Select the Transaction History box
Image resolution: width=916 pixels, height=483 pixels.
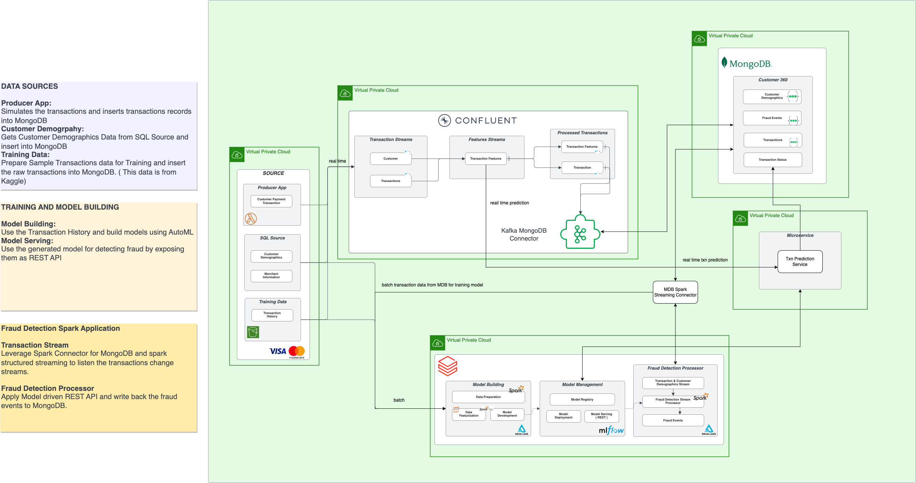[x=272, y=315]
